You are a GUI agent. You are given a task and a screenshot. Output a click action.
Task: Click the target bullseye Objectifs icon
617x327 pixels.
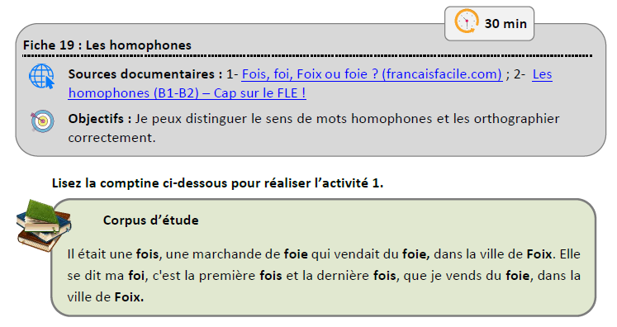click(x=42, y=121)
